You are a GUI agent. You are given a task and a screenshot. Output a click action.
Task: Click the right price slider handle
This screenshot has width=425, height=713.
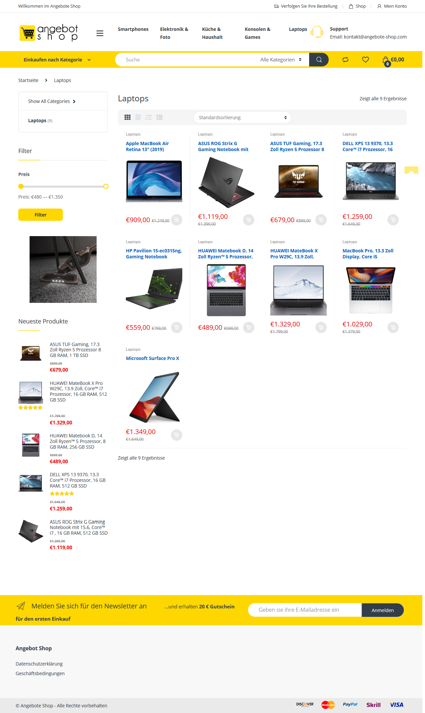[x=106, y=186]
